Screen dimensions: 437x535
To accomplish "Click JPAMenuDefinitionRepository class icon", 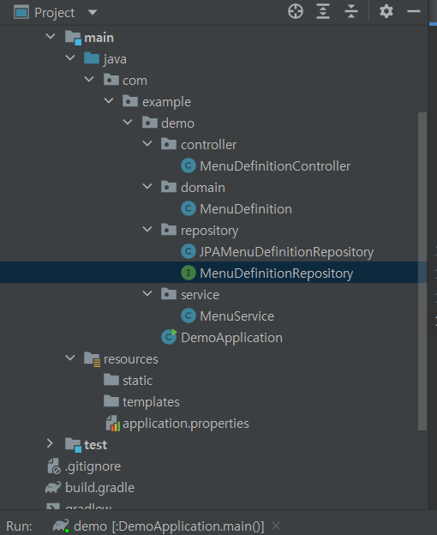I will pos(189,251).
